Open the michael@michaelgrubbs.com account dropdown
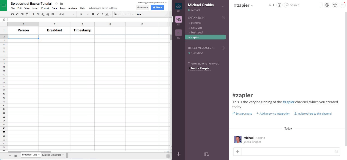 [152, 3]
